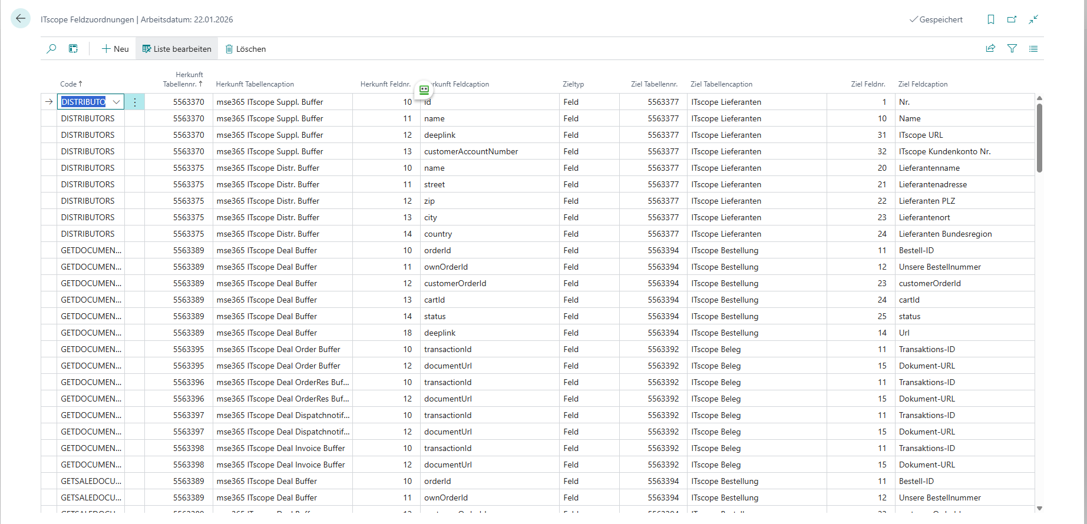Viewport: 1087px width, 524px height.
Task: Toggle Liste bearbeiten mode
Action: (177, 49)
